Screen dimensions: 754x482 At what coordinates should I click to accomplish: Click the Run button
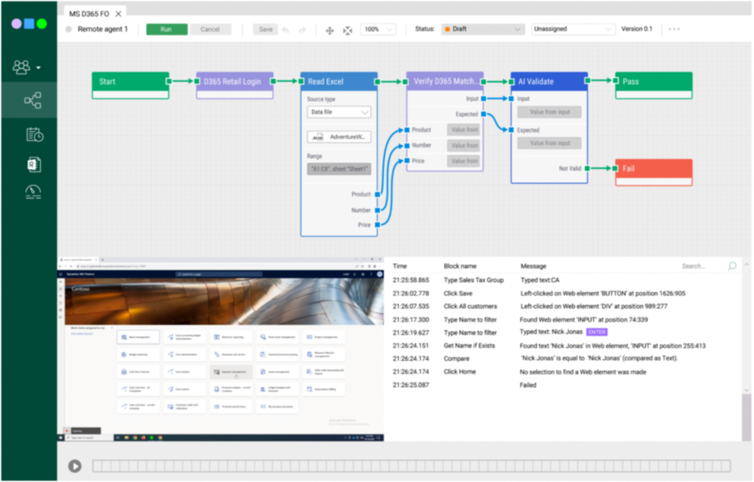tap(166, 29)
